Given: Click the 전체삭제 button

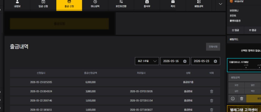Looking at the screenshot, I should coord(213,47).
